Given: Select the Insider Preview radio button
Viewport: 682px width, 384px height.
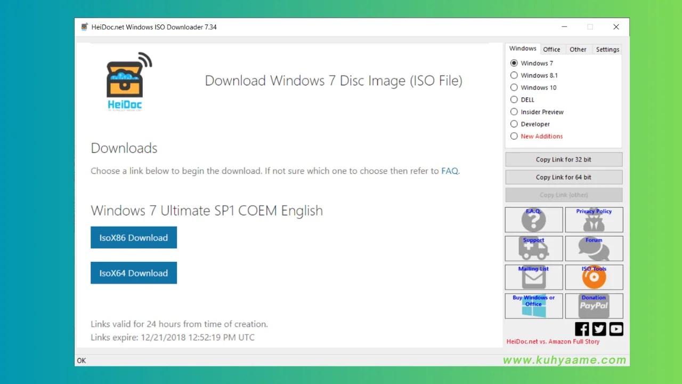Looking at the screenshot, I should [514, 112].
